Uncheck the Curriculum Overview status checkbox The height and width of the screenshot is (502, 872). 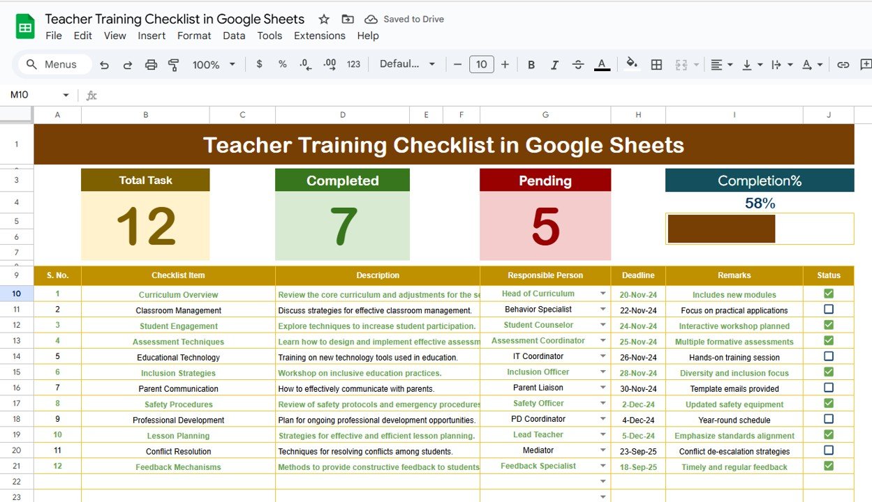[829, 294]
